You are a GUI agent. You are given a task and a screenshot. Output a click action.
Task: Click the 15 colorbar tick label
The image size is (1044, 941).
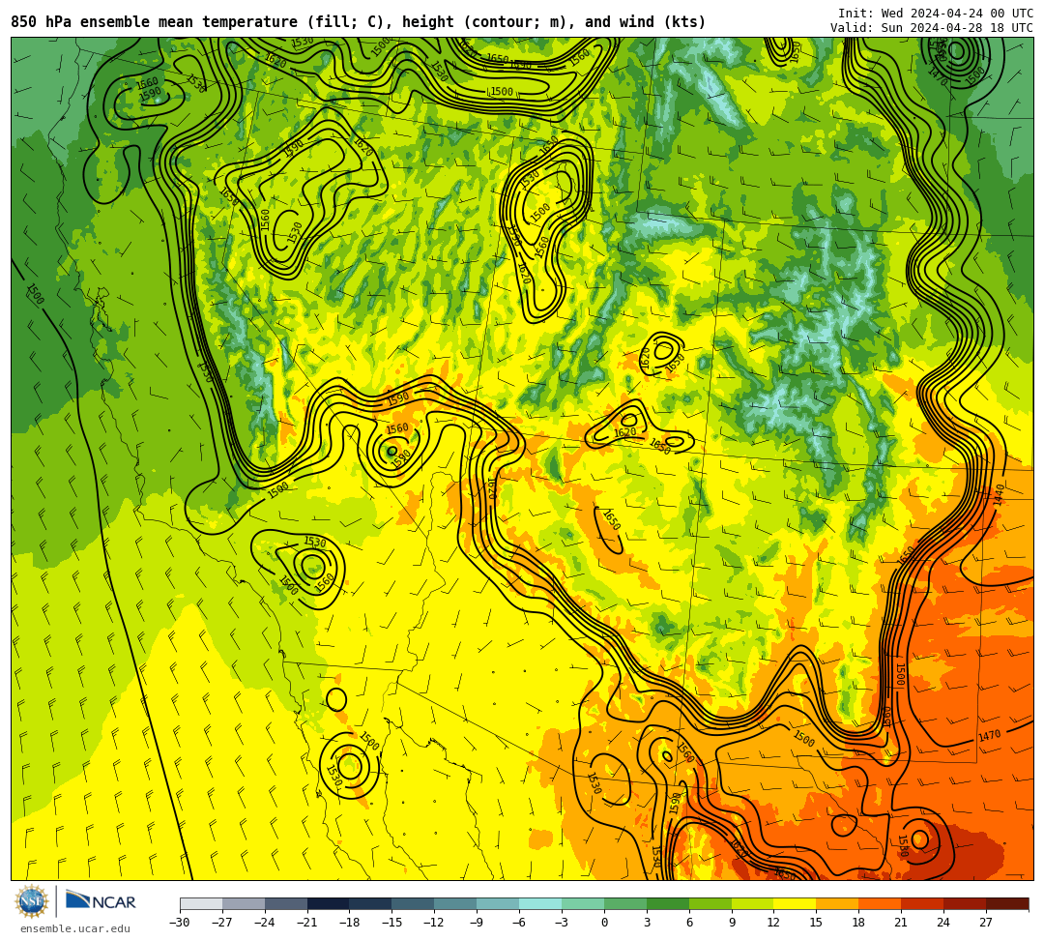[x=816, y=923]
